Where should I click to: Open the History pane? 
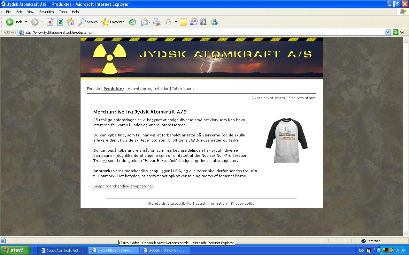tap(132, 22)
